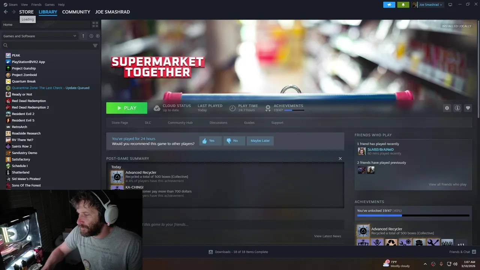Viewport: 480px width, 270px height.
Task: Open JOE SMASHRAD profile tab
Action: tap(112, 12)
